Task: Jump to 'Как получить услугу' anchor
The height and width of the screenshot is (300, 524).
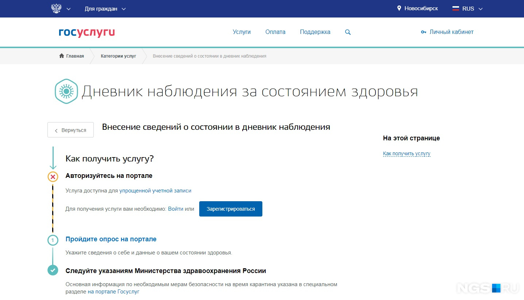Action: (x=407, y=154)
